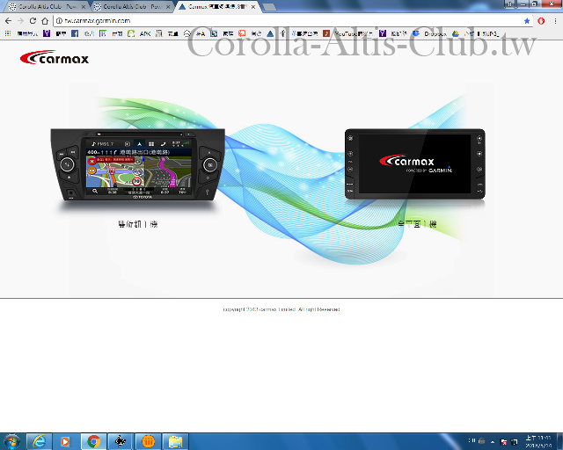Screen dimensions: 563x450
Task: Close the Carmax tab
Action: [x=252, y=7]
